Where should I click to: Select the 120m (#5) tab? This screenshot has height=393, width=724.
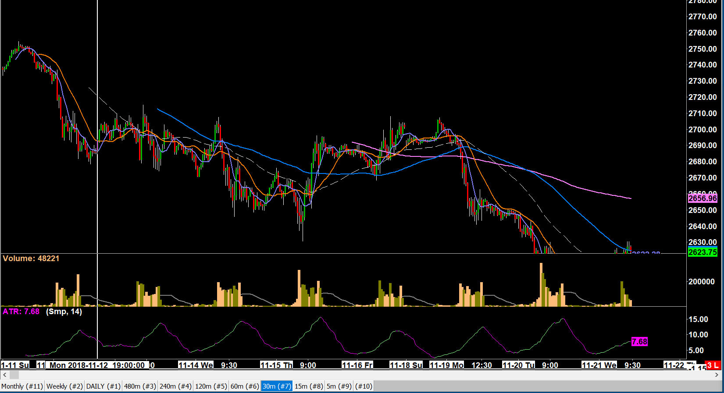(x=211, y=386)
